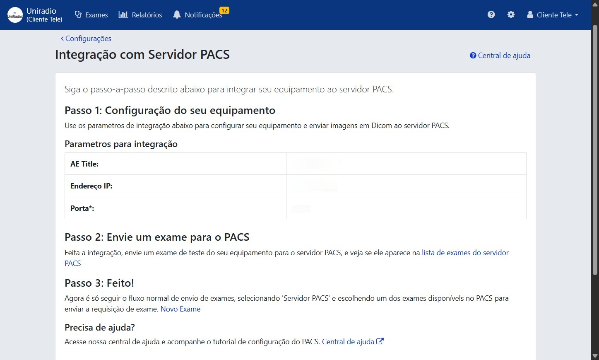Select the Cliente Tele user icon

[529, 14]
